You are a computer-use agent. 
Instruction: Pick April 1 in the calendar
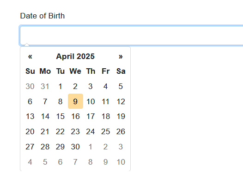pyautogui.click(x=60, y=86)
